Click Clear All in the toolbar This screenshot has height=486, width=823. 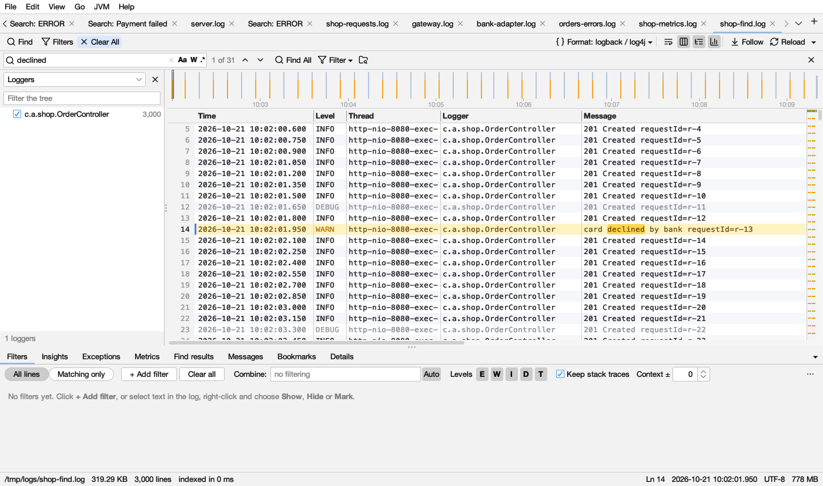(100, 42)
